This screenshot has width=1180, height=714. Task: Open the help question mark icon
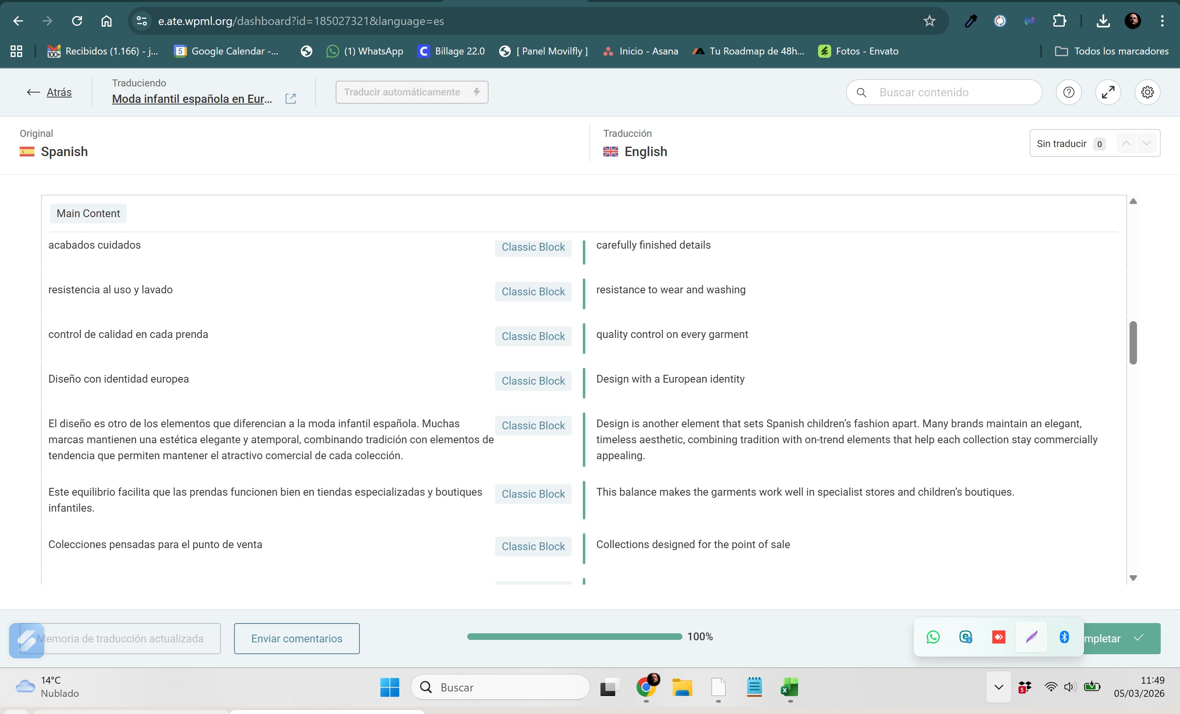[x=1069, y=92]
